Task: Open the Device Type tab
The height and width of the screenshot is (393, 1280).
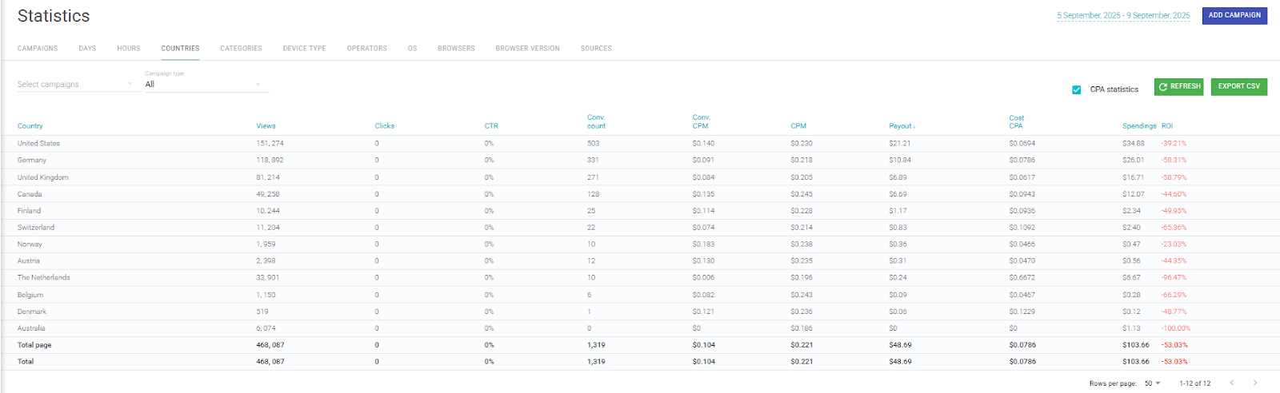Action: click(x=304, y=49)
